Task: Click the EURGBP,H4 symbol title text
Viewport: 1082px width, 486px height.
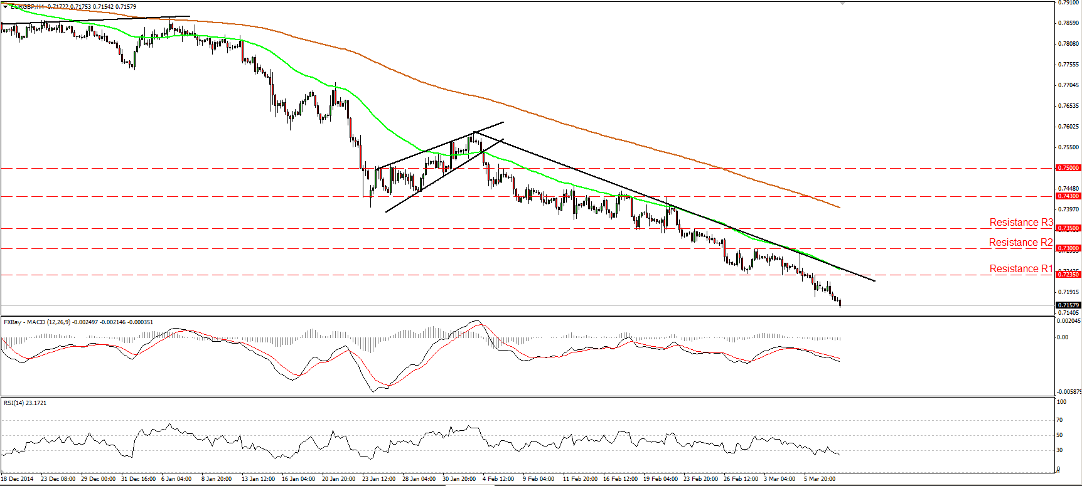Action: tap(28, 6)
